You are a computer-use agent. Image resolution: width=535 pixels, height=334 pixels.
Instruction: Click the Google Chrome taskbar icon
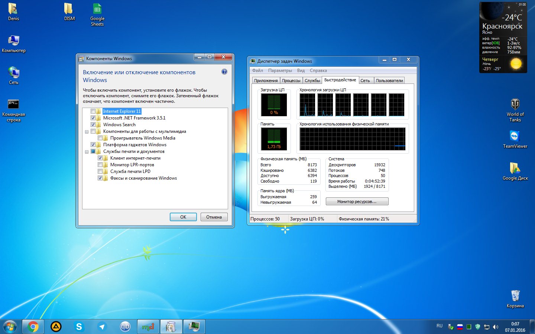(x=33, y=327)
